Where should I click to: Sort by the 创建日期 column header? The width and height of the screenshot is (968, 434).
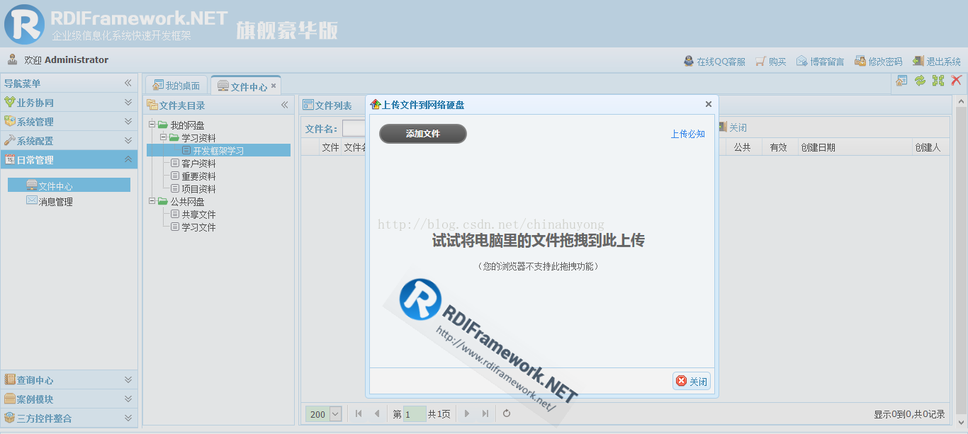click(855, 147)
